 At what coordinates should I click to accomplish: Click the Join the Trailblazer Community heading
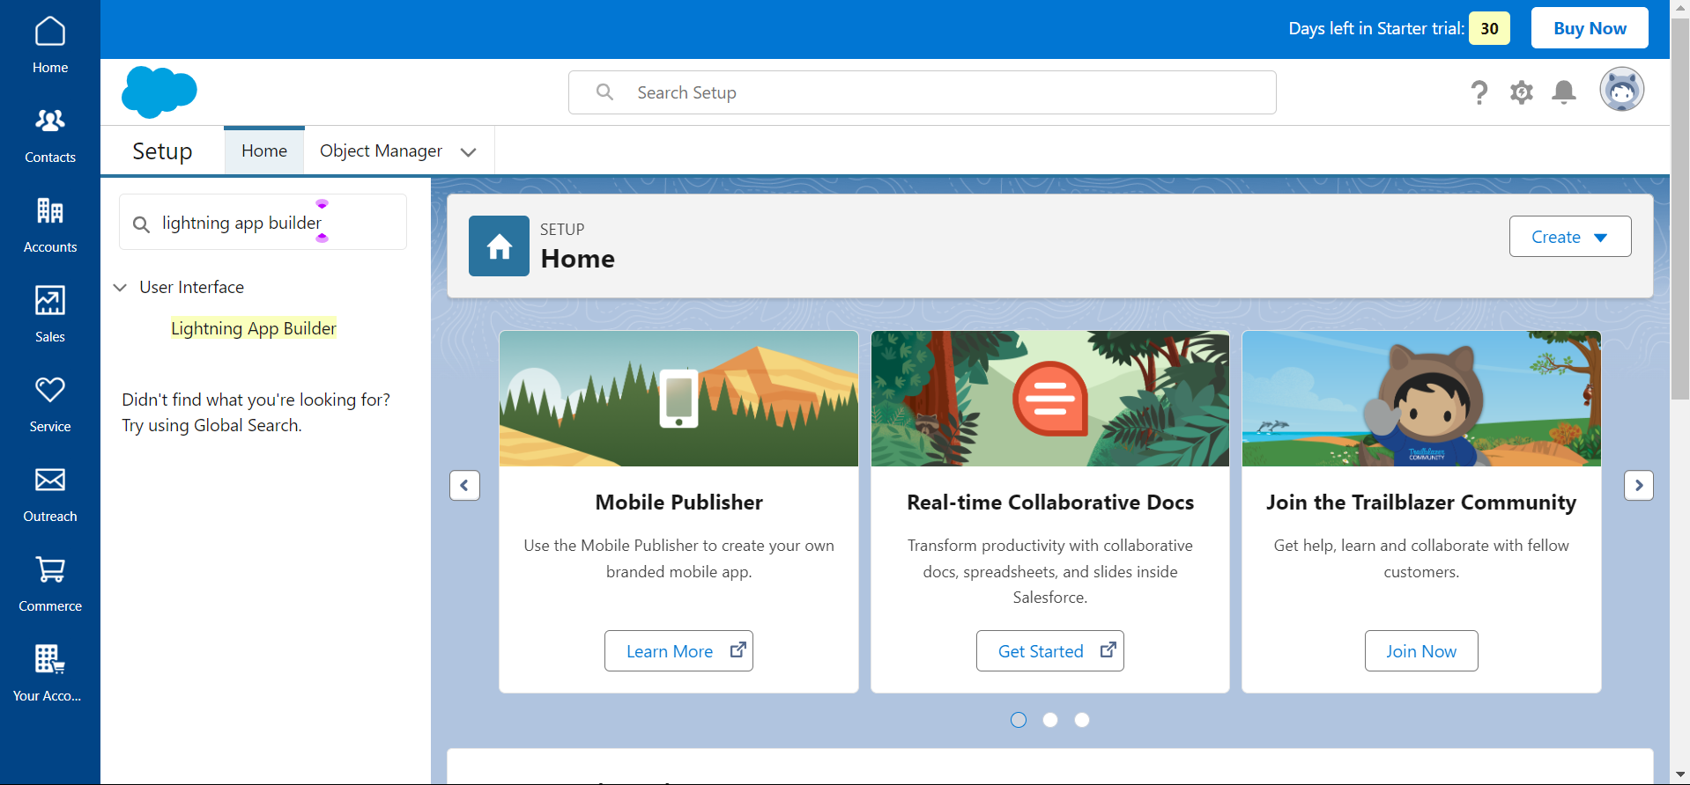[x=1421, y=503]
